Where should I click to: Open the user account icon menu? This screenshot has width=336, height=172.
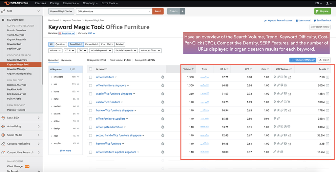pos(328,3)
